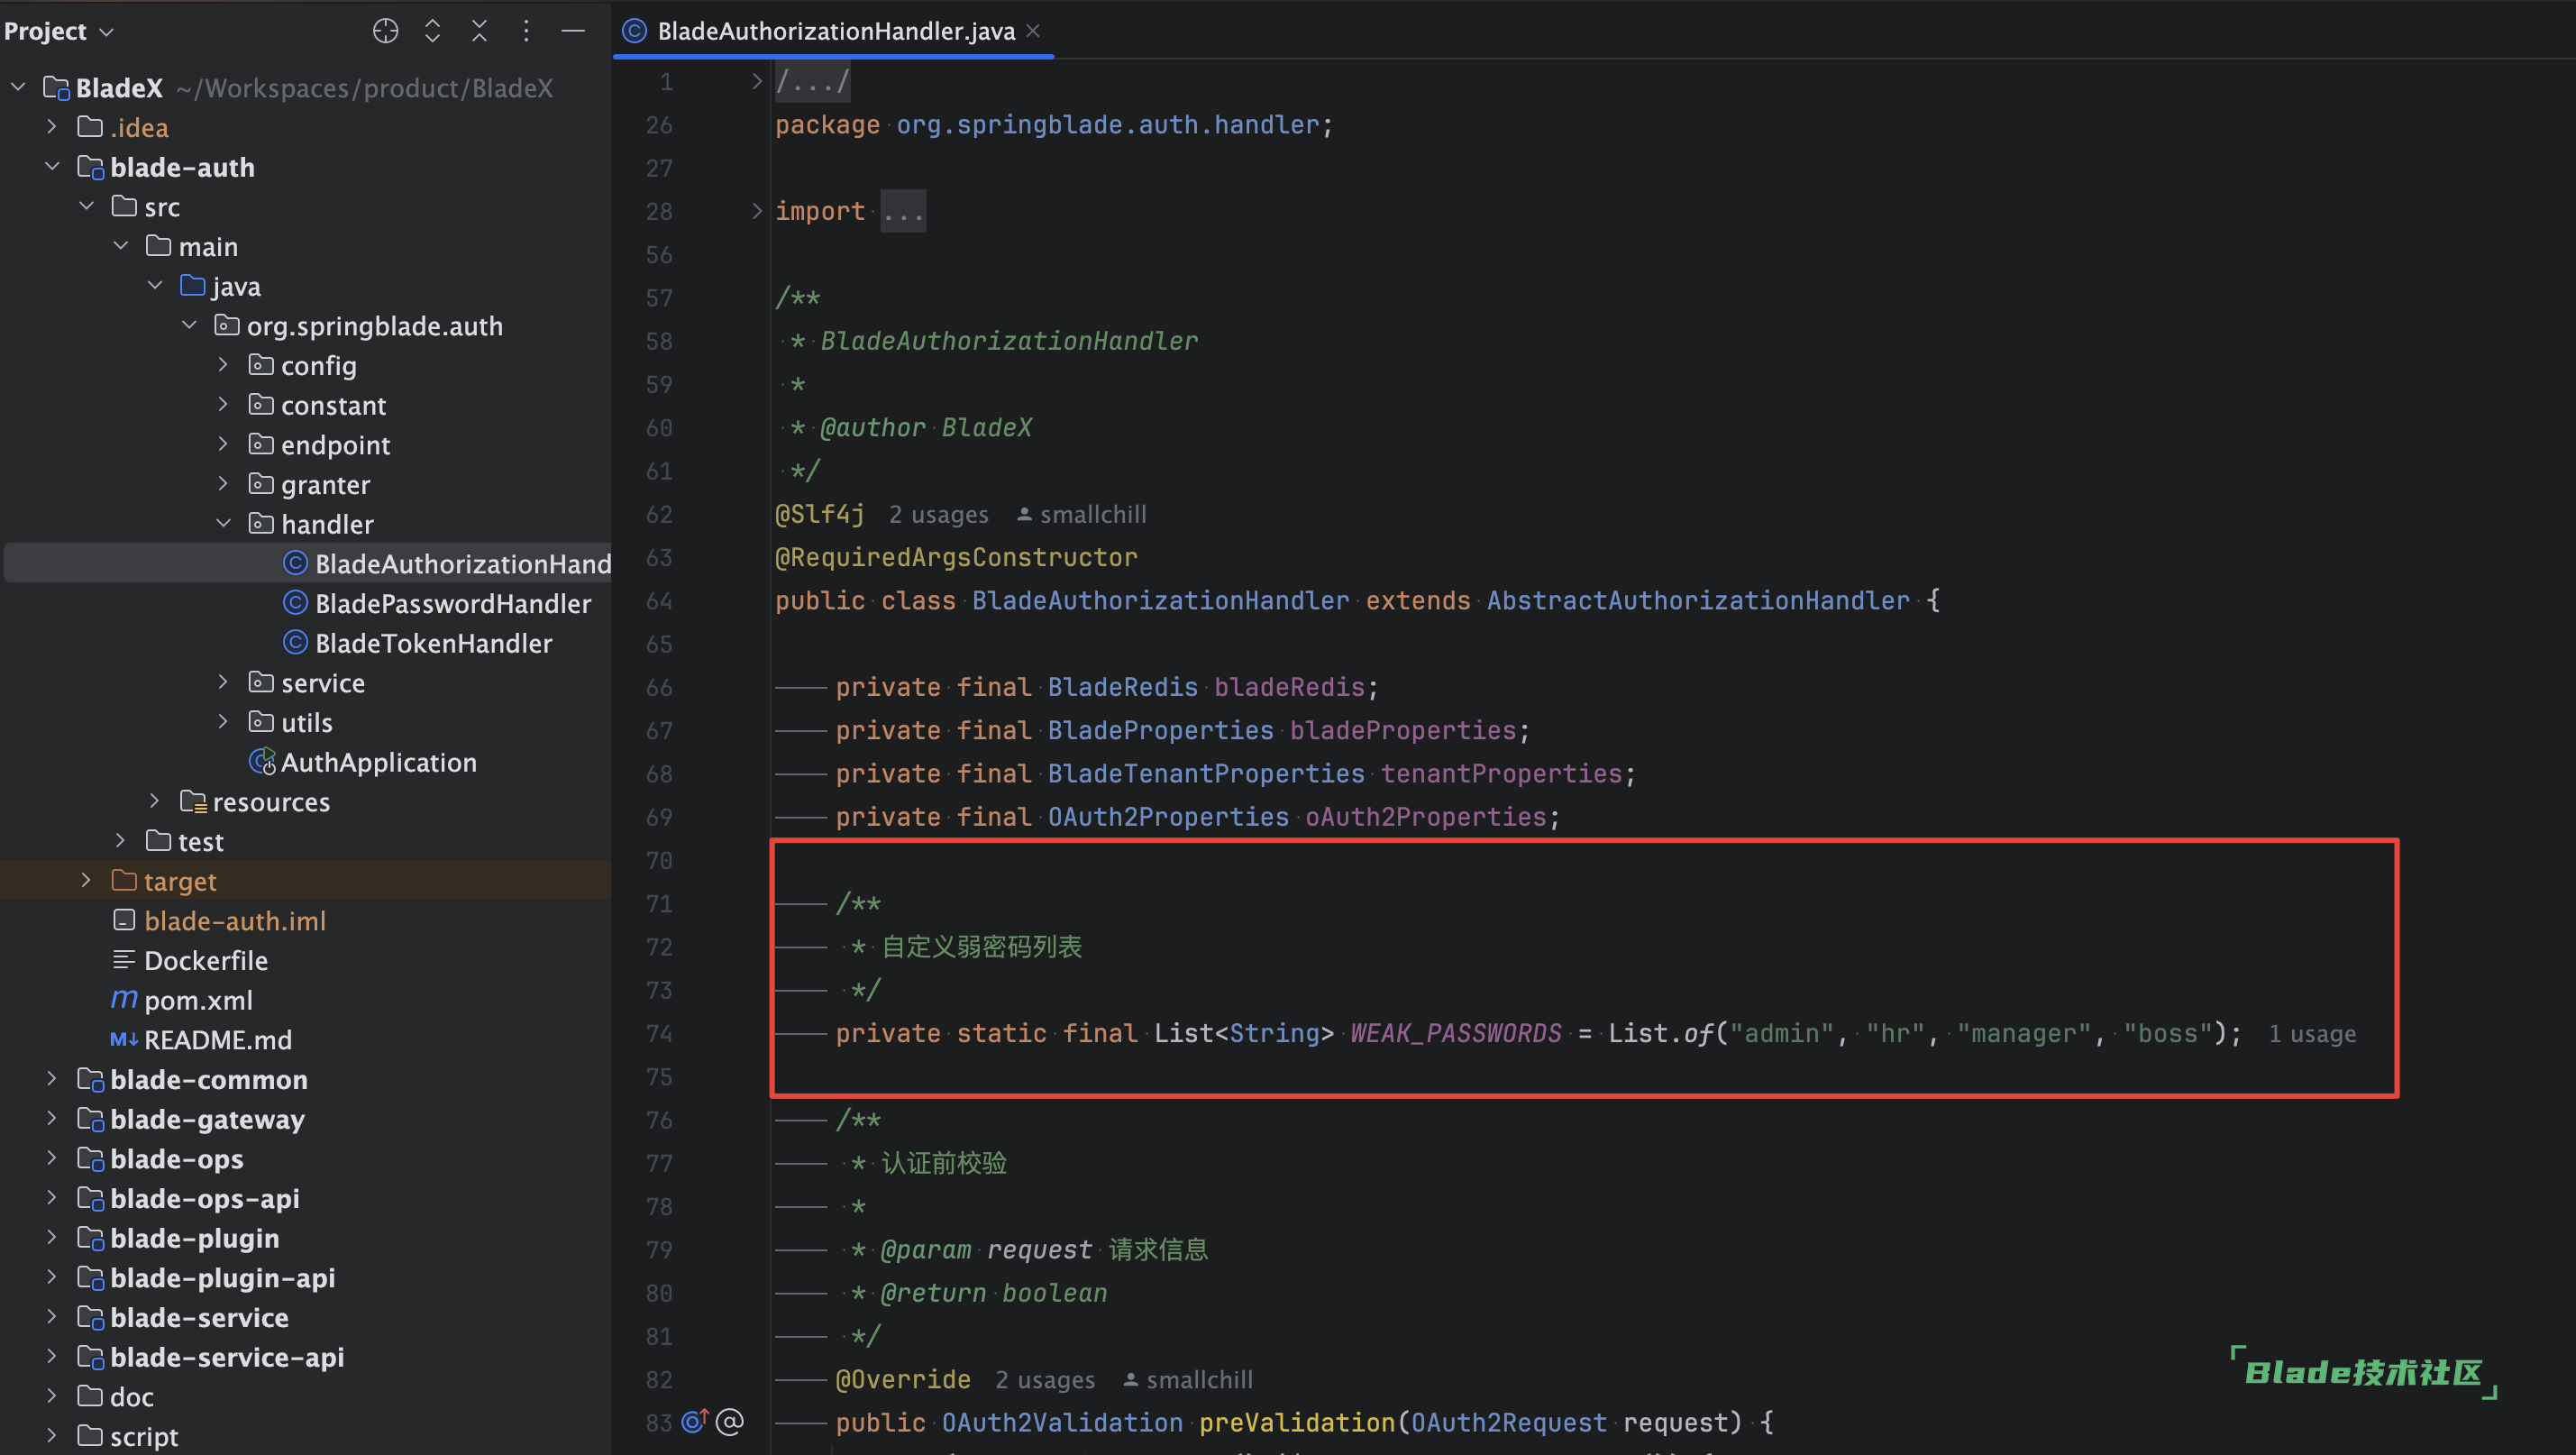Select the BladeAuthorizationHandler file tab
This screenshot has width=2576, height=1455.
point(832,30)
